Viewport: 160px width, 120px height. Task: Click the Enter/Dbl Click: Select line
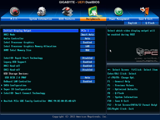[122, 74]
